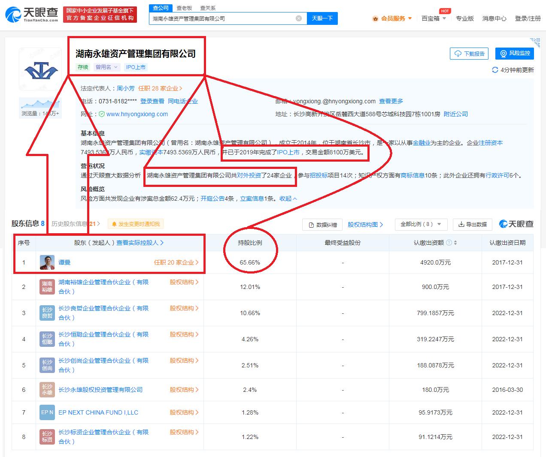Image resolution: width=546 pixels, height=457 pixels.
Task: Click the TianYanCha logo in header
Action: [32, 15]
